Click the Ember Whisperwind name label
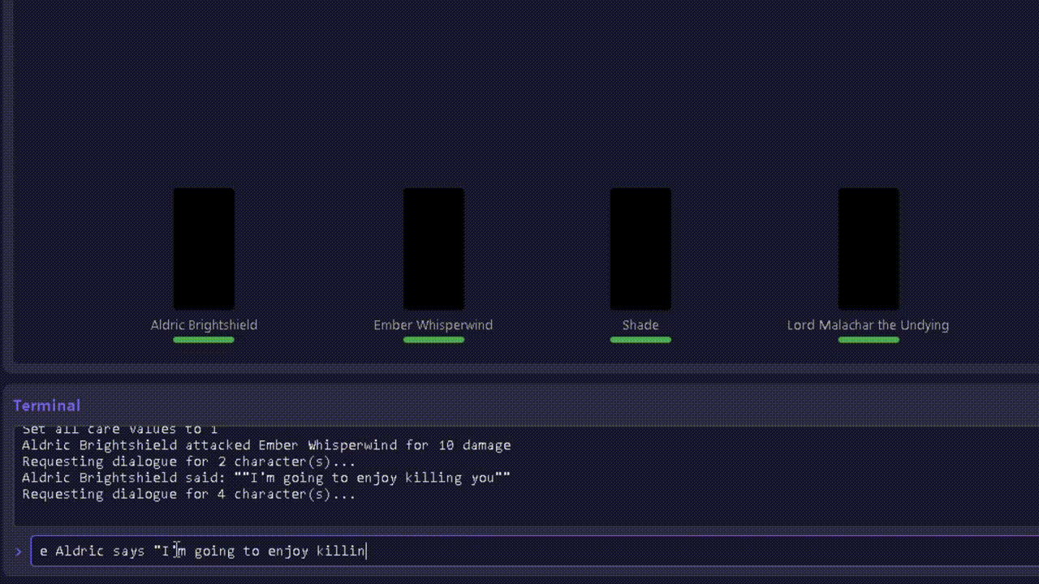1039x584 pixels. 433,325
